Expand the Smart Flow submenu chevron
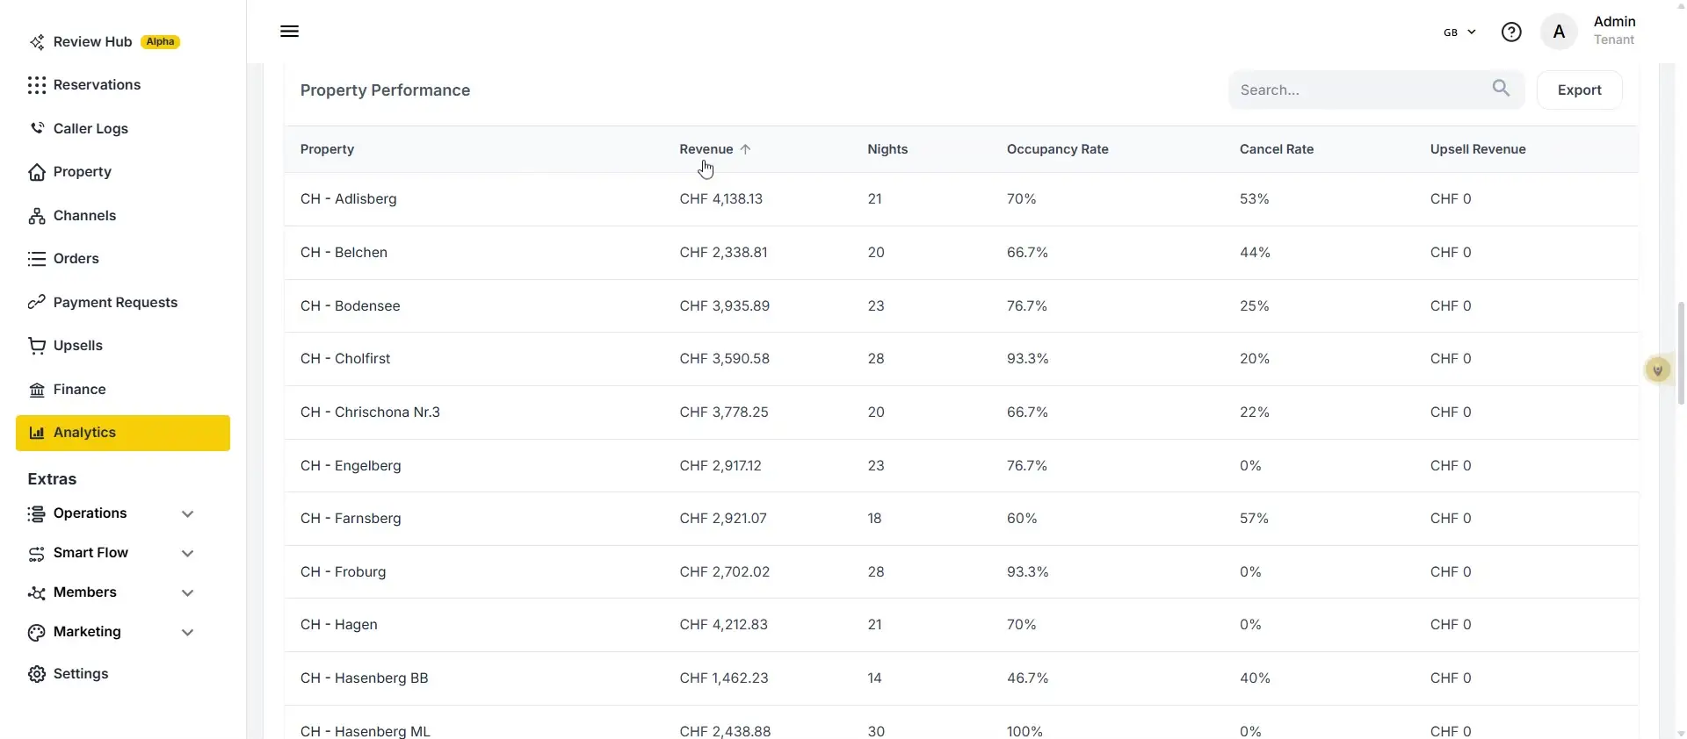This screenshot has height=739, width=1687. 187,554
